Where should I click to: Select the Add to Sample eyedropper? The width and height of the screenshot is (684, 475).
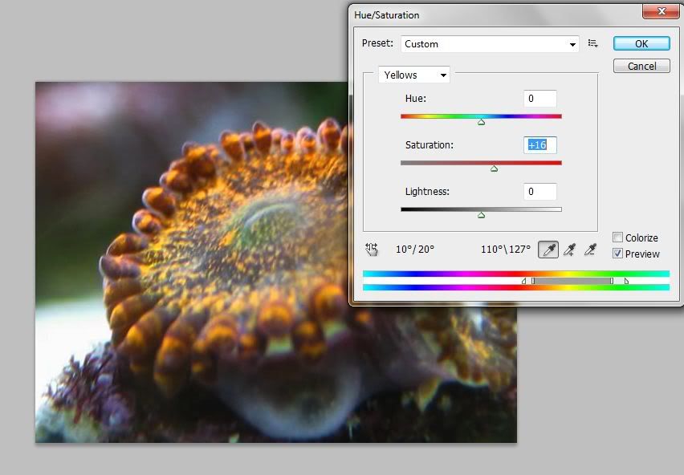point(569,250)
